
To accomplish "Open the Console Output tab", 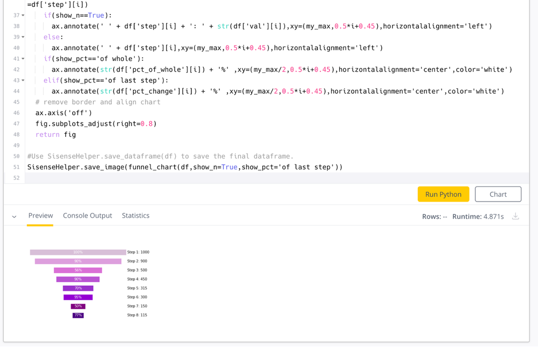I will (x=87, y=216).
